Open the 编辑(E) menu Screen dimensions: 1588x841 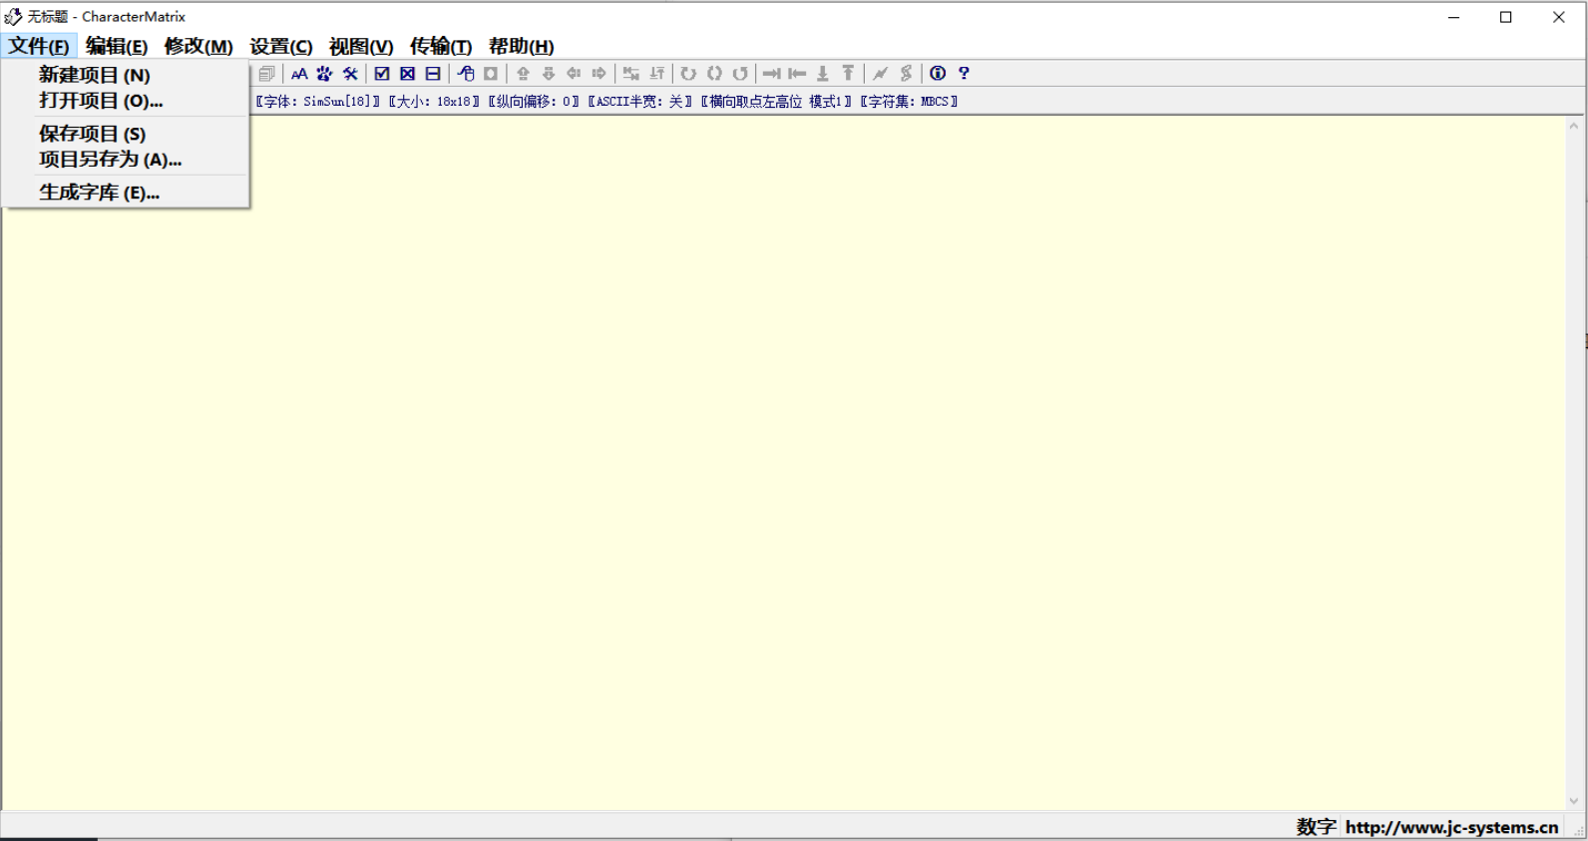[117, 46]
